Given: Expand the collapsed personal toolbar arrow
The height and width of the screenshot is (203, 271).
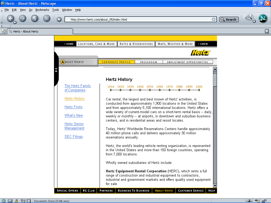Looking at the screenshot, I should pos(2,26).
